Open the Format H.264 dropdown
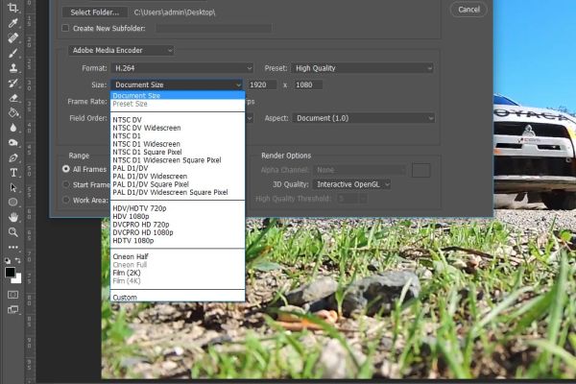 pyautogui.click(x=181, y=68)
